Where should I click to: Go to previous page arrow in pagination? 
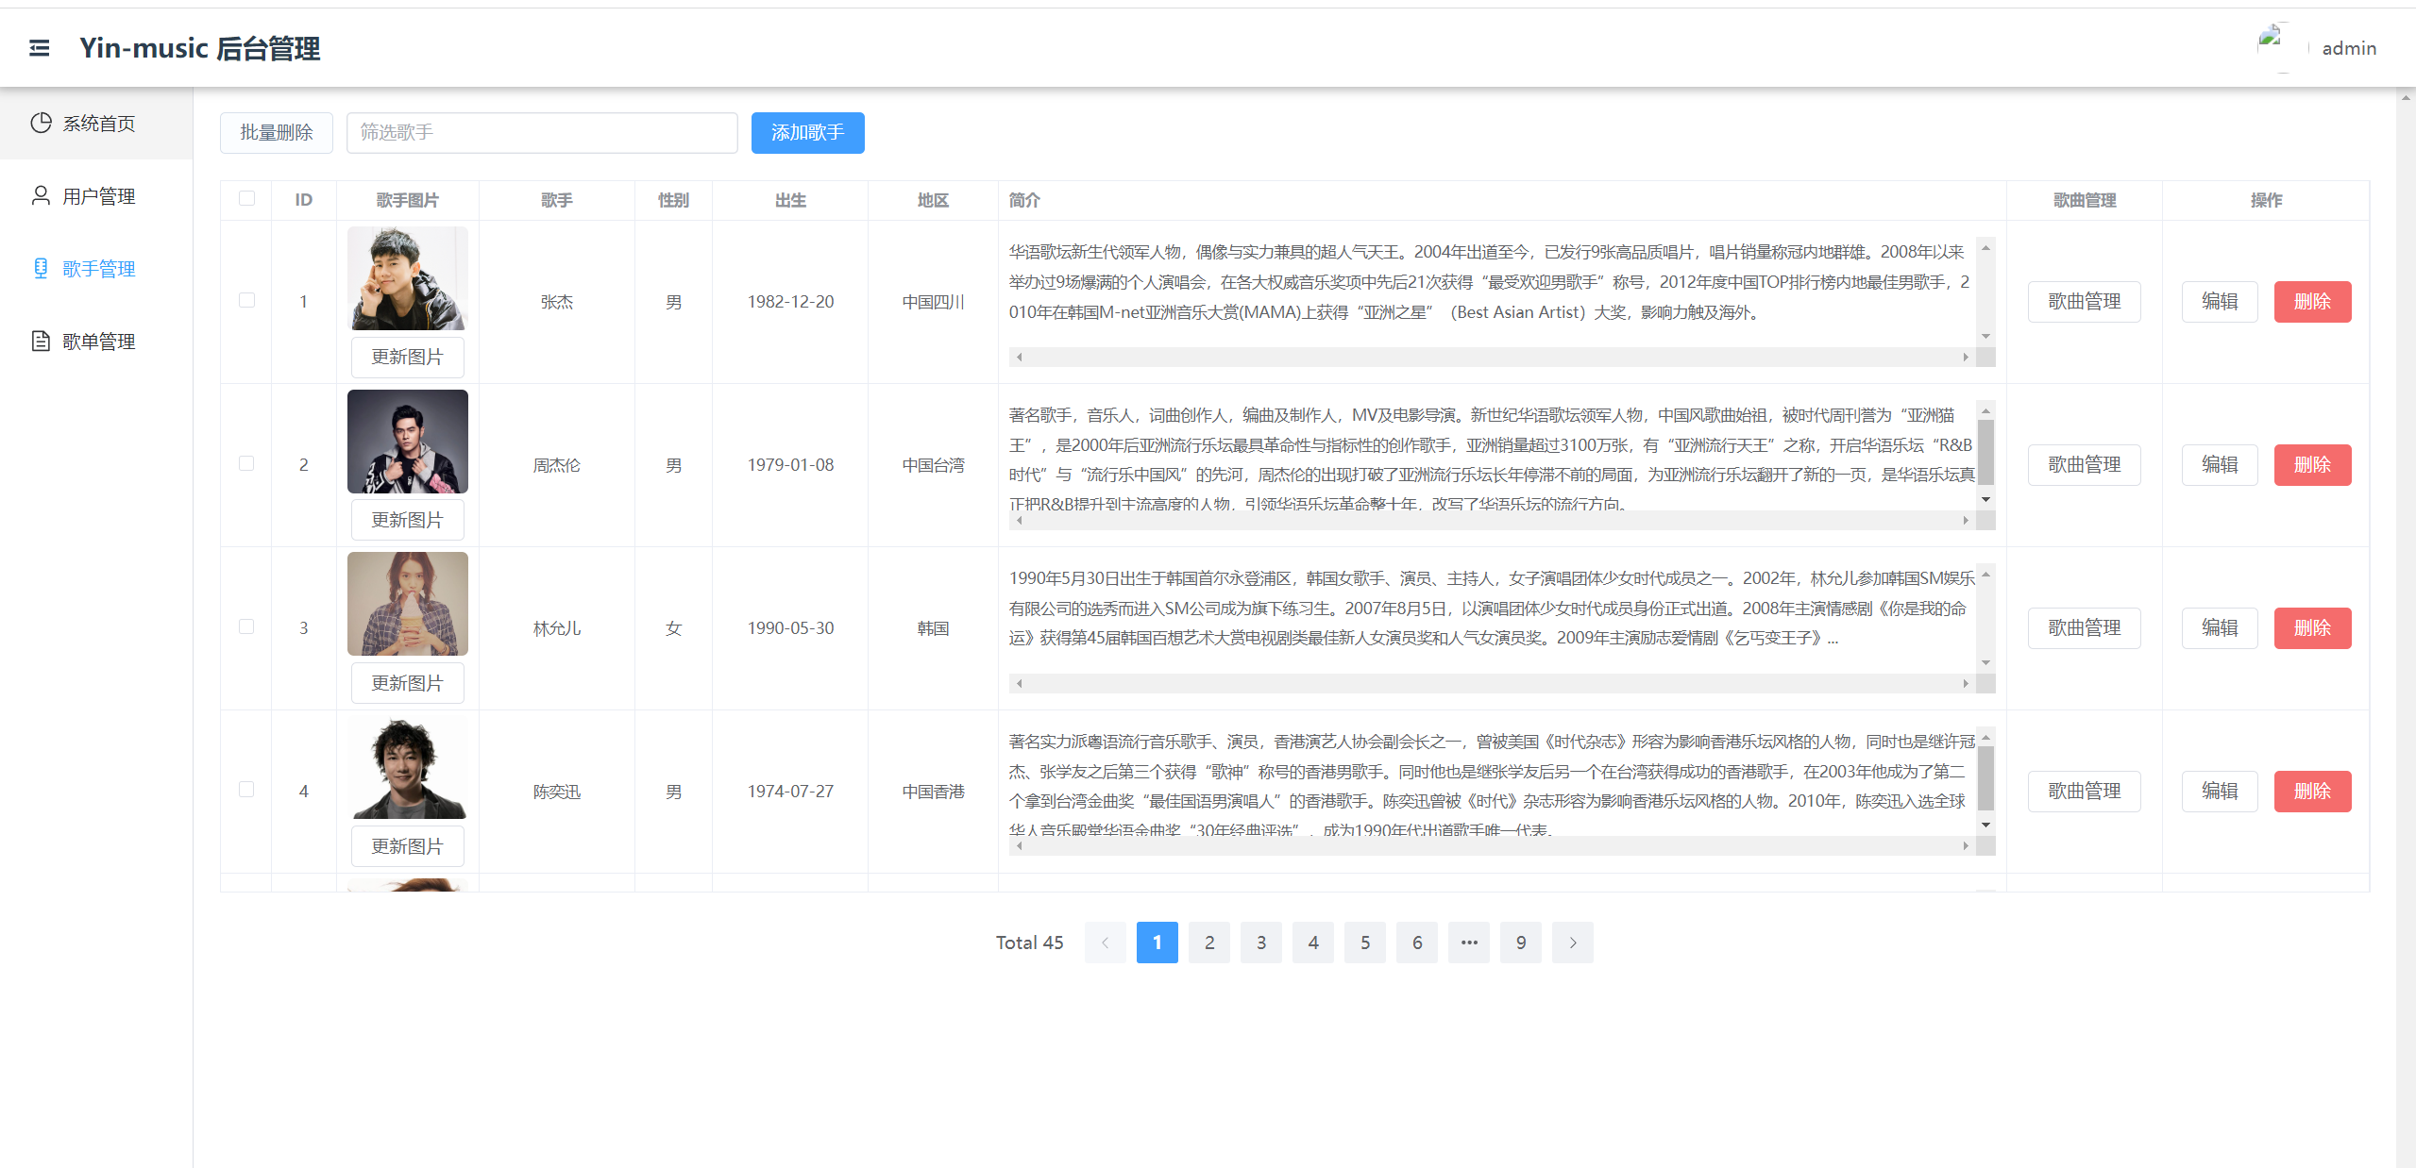(1105, 943)
